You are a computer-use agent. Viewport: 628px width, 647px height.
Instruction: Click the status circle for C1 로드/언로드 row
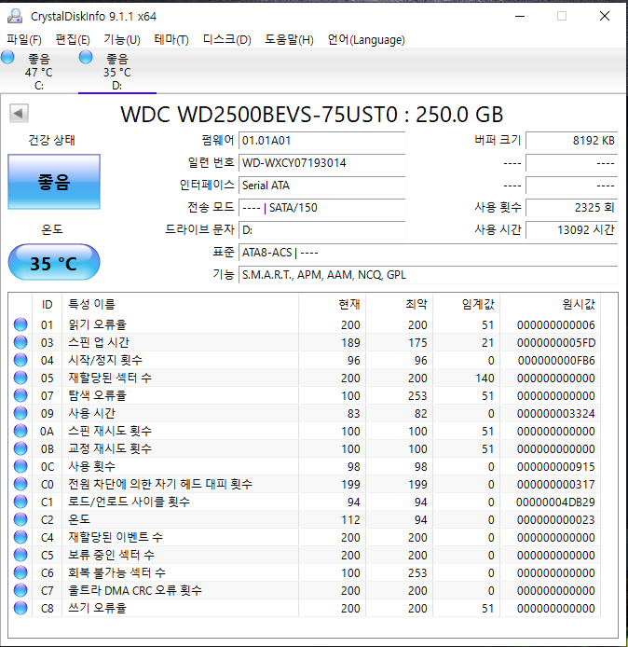pyautogui.click(x=20, y=502)
